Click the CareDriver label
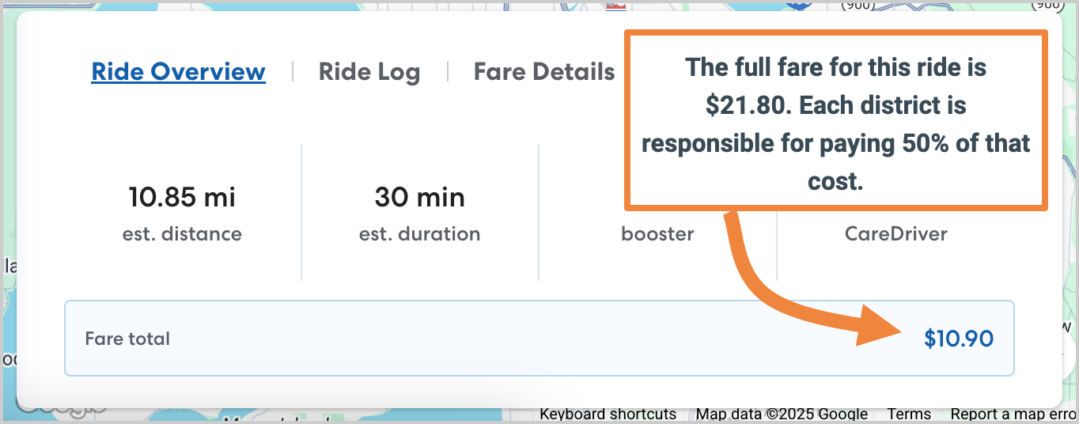Image resolution: width=1079 pixels, height=424 pixels. 895,234
